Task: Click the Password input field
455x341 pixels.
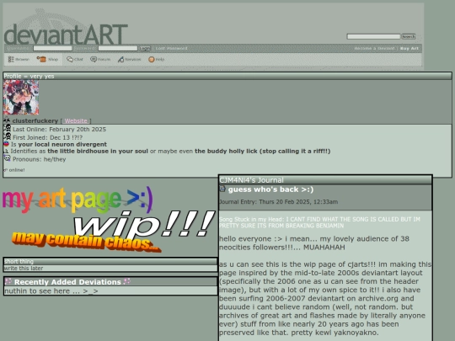Action: (118, 48)
